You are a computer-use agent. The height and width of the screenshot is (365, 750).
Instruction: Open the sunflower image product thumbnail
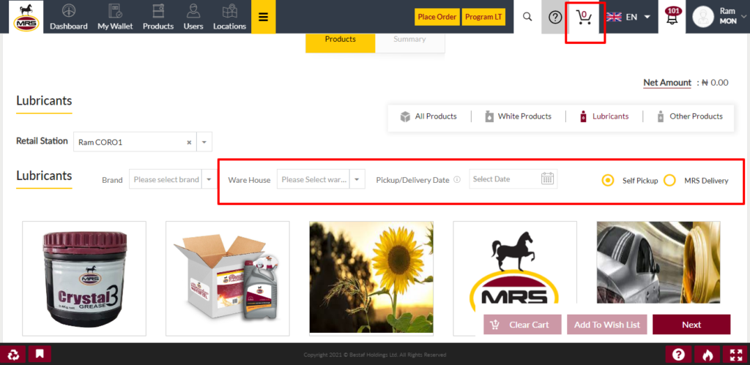coord(371,277)
